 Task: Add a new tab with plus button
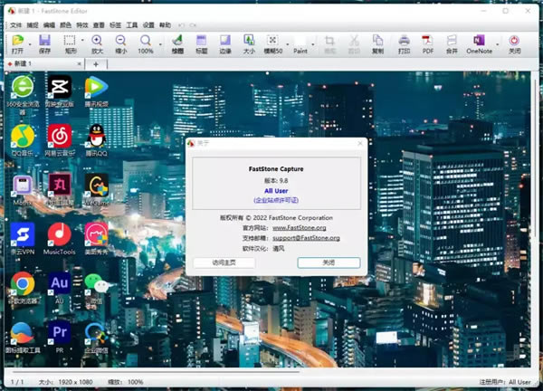click(x=97, y=64)
